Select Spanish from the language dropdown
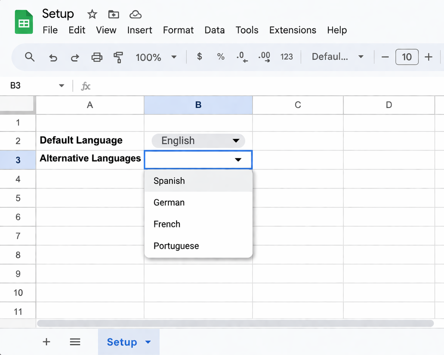 (x=169, y=181)
